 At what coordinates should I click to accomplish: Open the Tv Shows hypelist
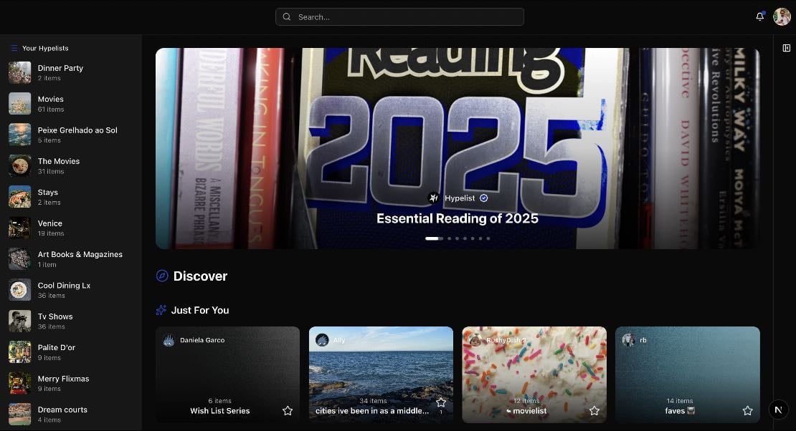point(71,321)
